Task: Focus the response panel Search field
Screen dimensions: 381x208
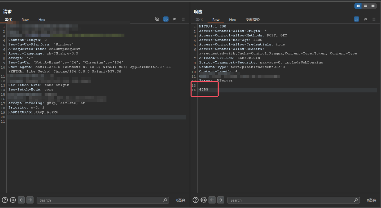Action: pos(294,200)
